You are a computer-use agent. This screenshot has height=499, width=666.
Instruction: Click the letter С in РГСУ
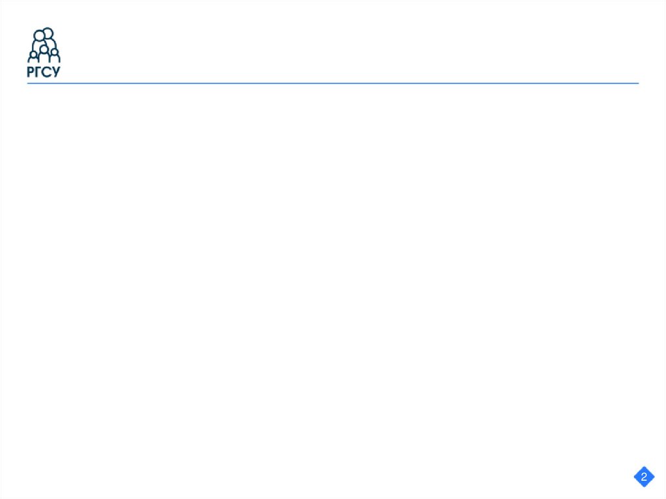[46, 72]
